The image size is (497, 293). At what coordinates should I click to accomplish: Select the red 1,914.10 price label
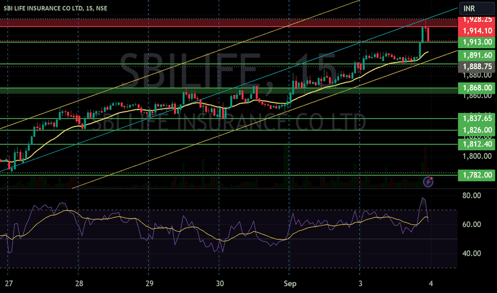(x=476, y=31)
